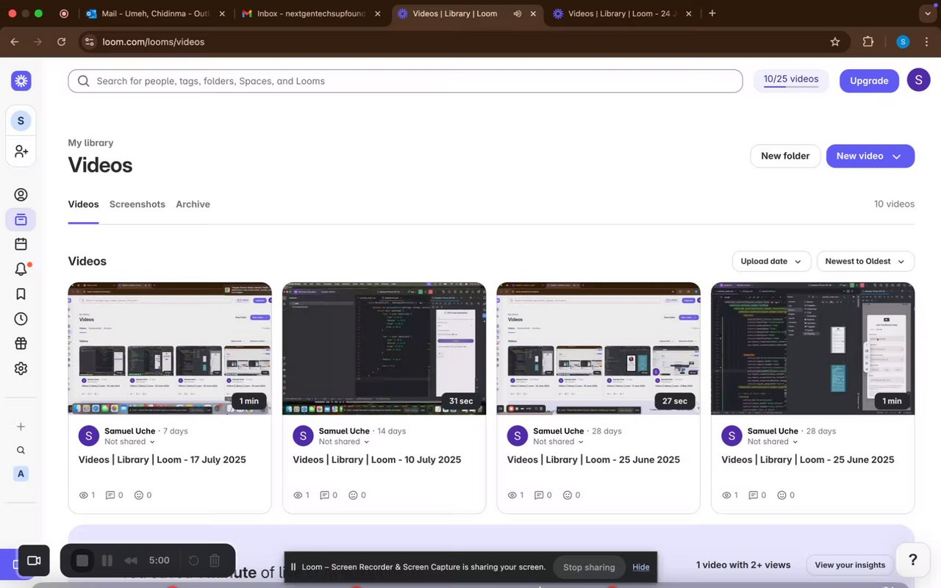
Task: Open the settings gear icon
Action: coord(21,369)
